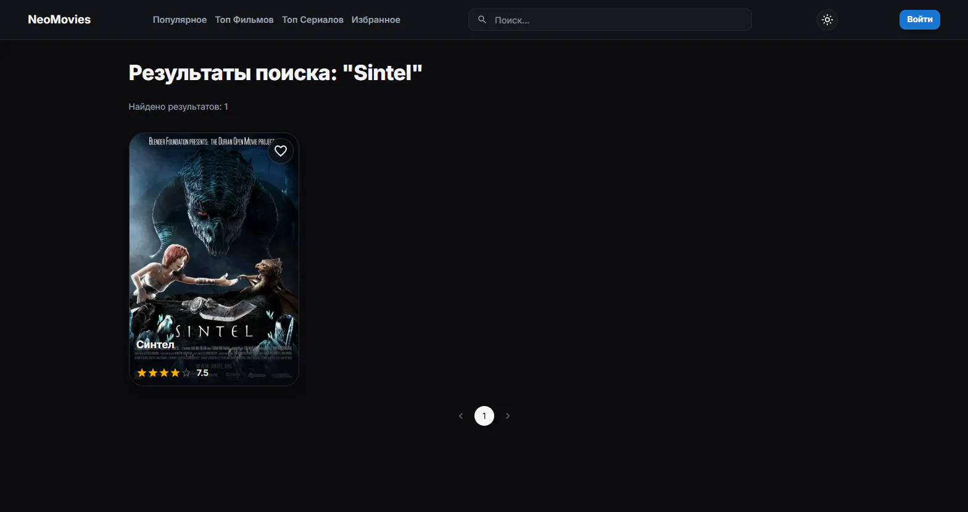Open the Sintel movie poster card
Viewport: 968px width, 512px height.
click(x=214, y=259)
